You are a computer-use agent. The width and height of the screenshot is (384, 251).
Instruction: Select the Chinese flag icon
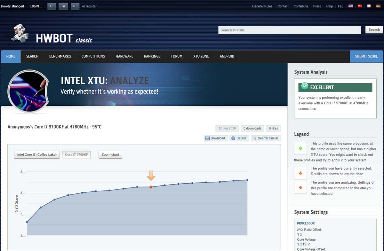coord(360,6)
